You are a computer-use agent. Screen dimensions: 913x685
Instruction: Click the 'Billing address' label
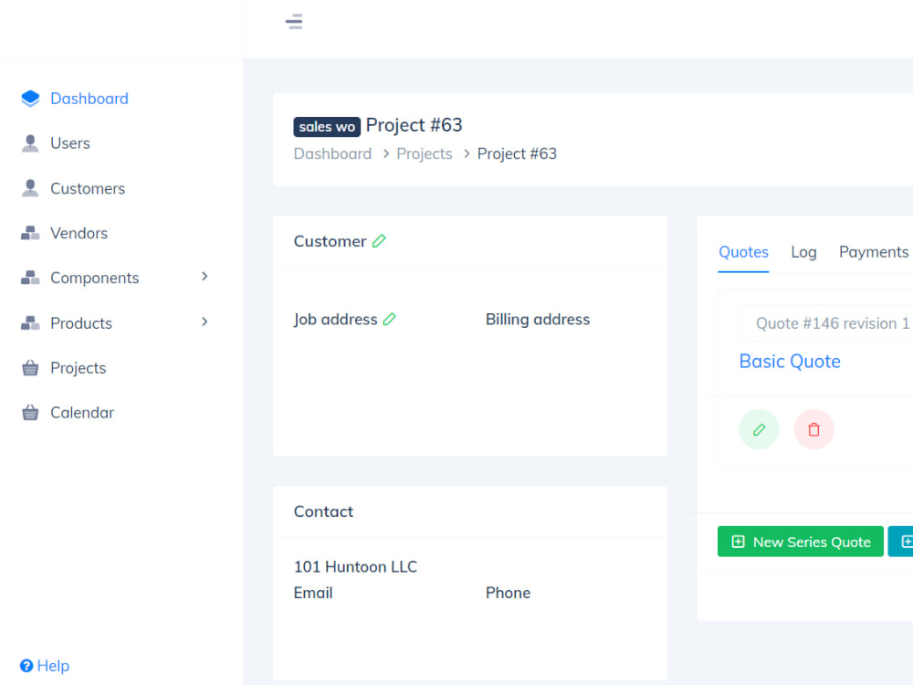tap(538, 319)
